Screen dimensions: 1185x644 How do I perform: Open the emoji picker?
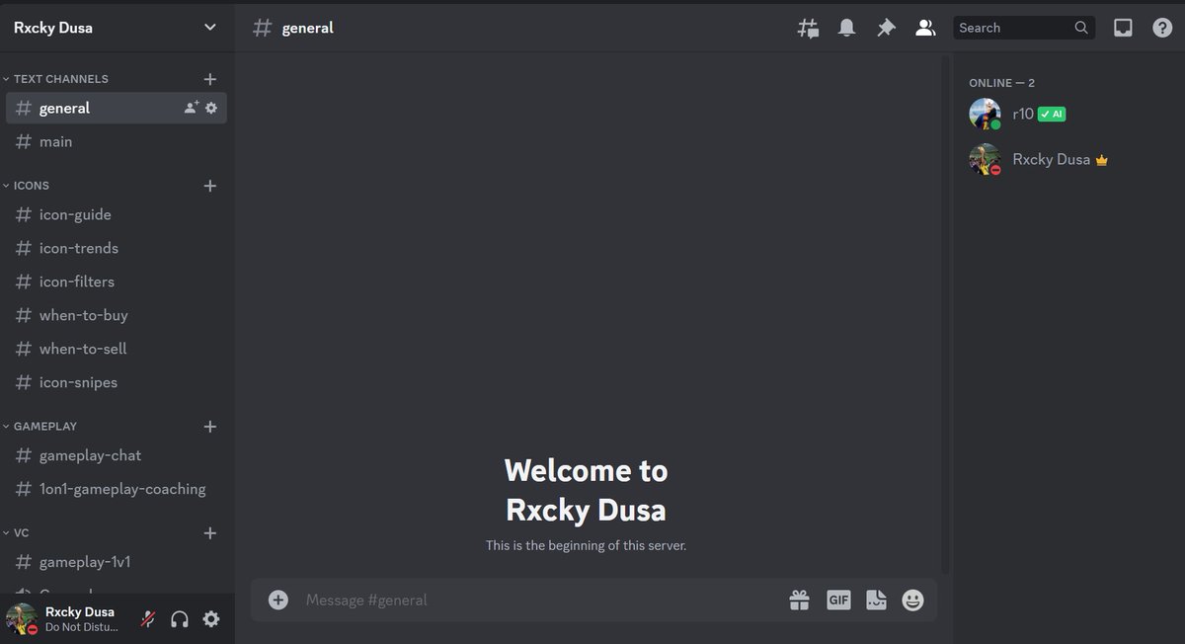point(911,599)
